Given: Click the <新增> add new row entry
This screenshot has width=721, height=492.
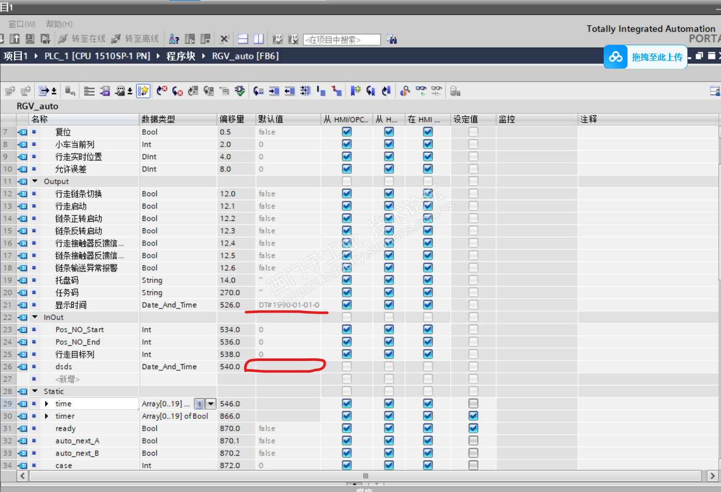Looking at the screenshot, I should coord(68,379).
